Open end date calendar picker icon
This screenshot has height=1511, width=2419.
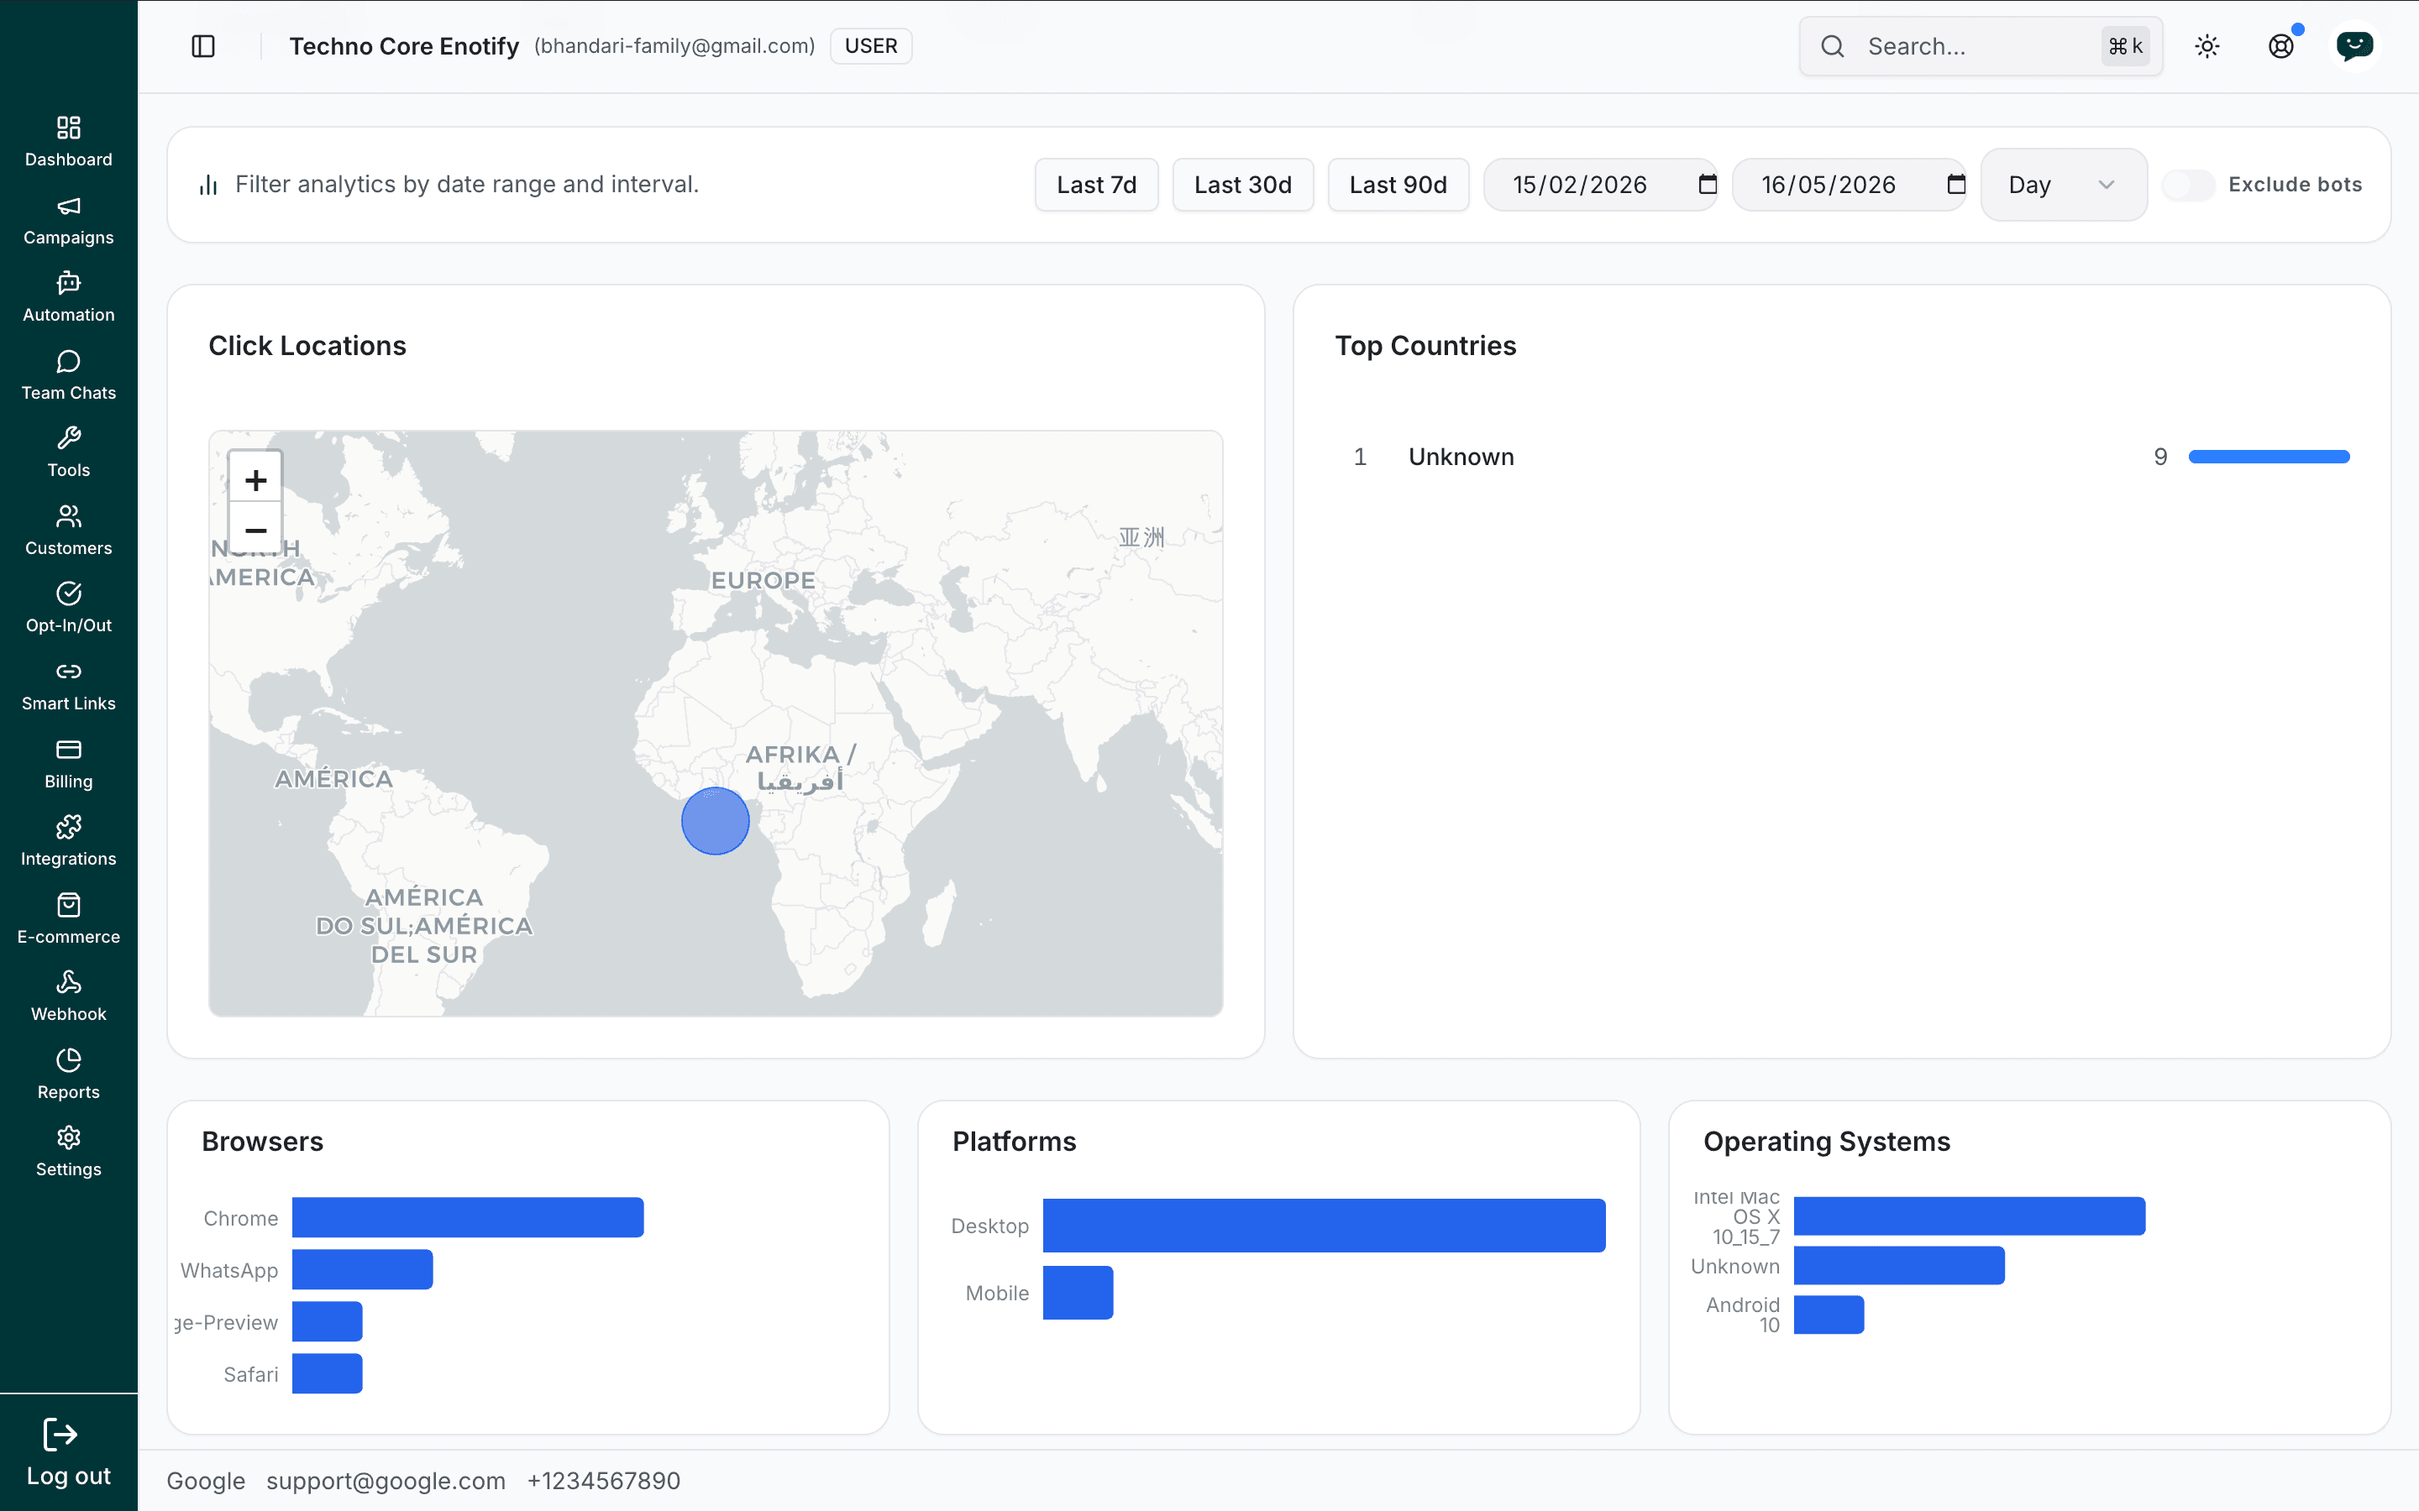[1956, 184]
